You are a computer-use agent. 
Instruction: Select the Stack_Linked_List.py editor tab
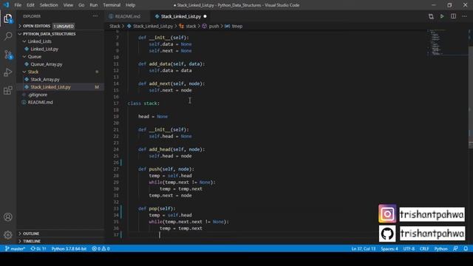tap(180, 16)
